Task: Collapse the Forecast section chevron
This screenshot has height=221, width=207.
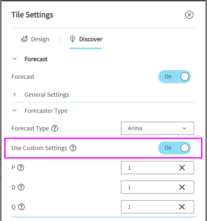Action: [14, 59]
